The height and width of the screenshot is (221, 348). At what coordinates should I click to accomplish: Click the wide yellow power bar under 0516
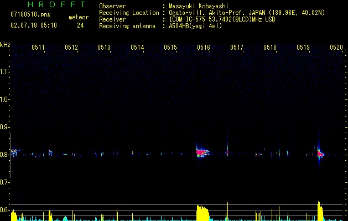[202, 213]
